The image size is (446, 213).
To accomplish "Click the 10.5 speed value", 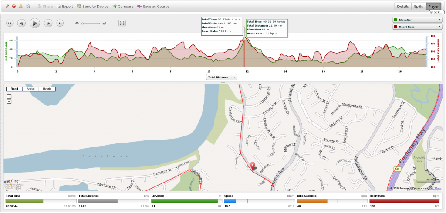I will click(227, 206).
